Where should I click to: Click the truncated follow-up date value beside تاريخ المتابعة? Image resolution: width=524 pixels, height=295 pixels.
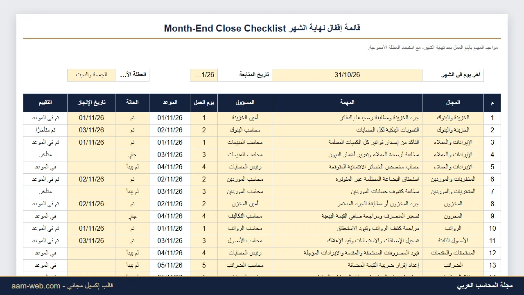(x=204, y=75)
